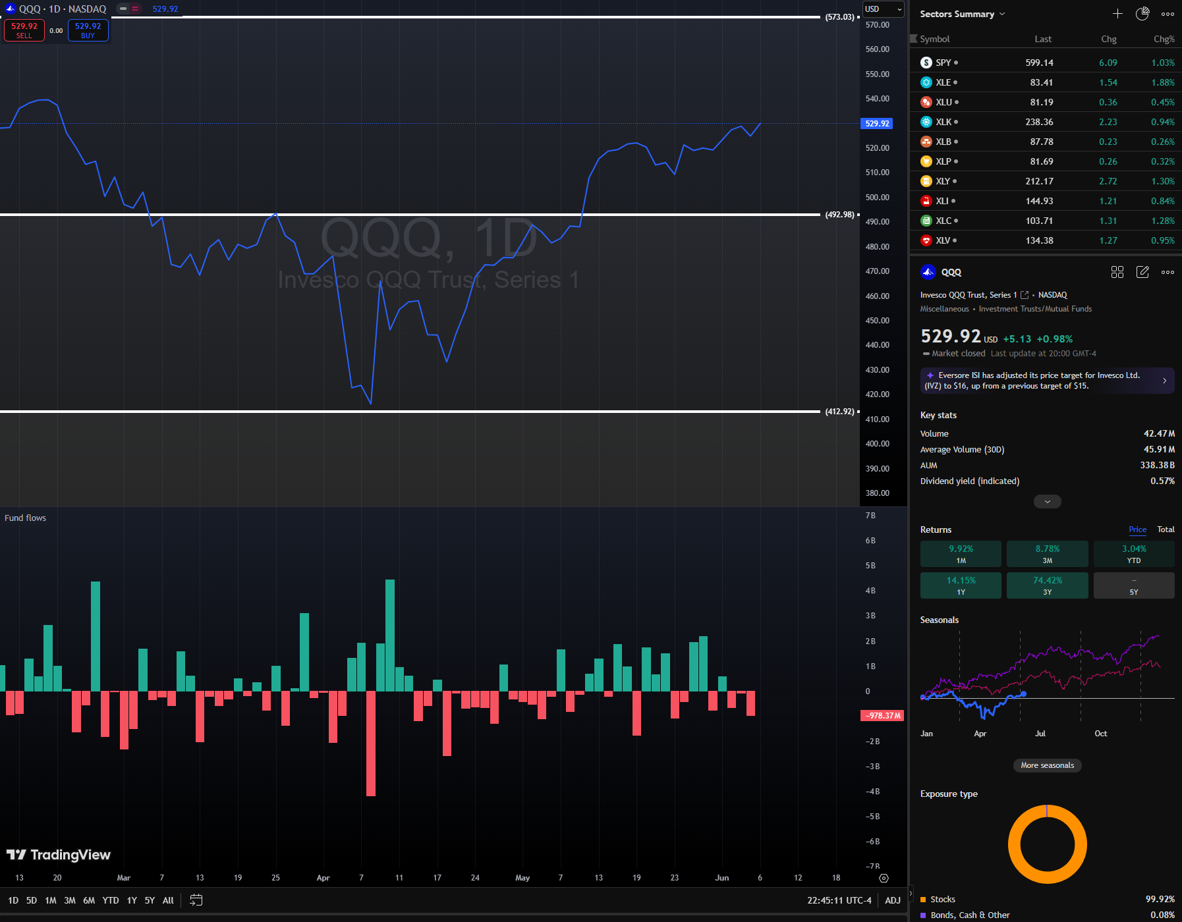Set chart range to 3M
The height and width of the screenshot is (922, 1182).
pyautogui.click(x=70, y=900)
